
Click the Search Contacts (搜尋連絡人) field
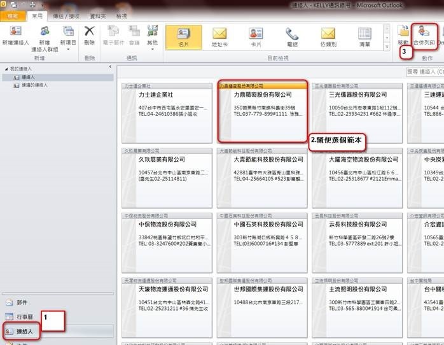coord(425,72)
